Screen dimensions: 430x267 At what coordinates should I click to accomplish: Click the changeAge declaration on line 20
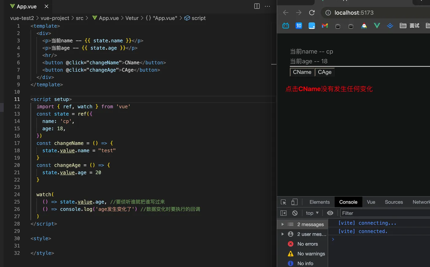(67, 165)
